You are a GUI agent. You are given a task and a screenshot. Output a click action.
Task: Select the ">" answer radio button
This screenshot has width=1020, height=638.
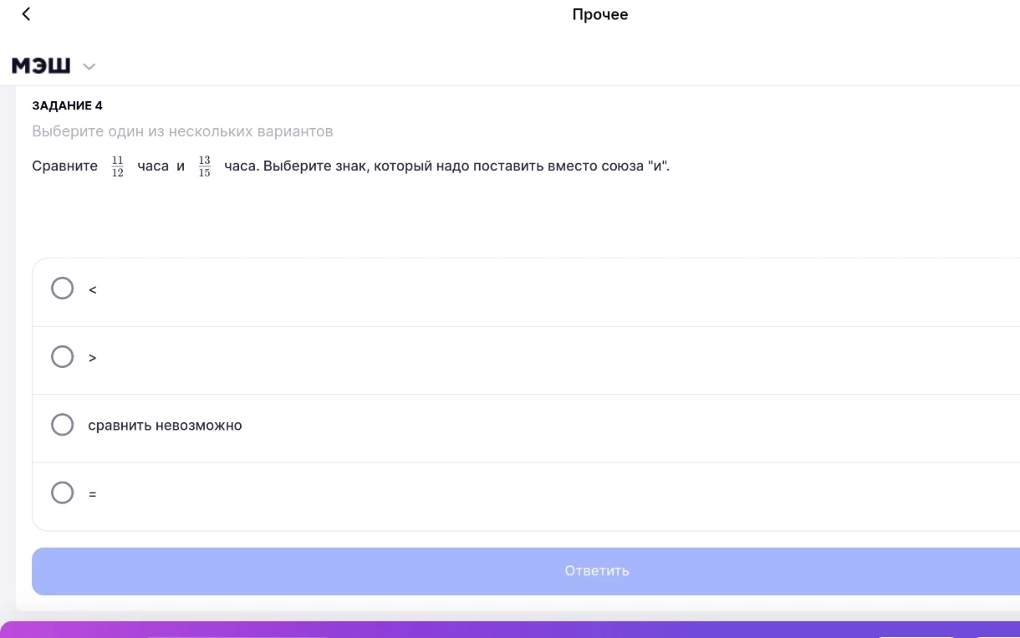pyautogui.click(x=63, y=357)
